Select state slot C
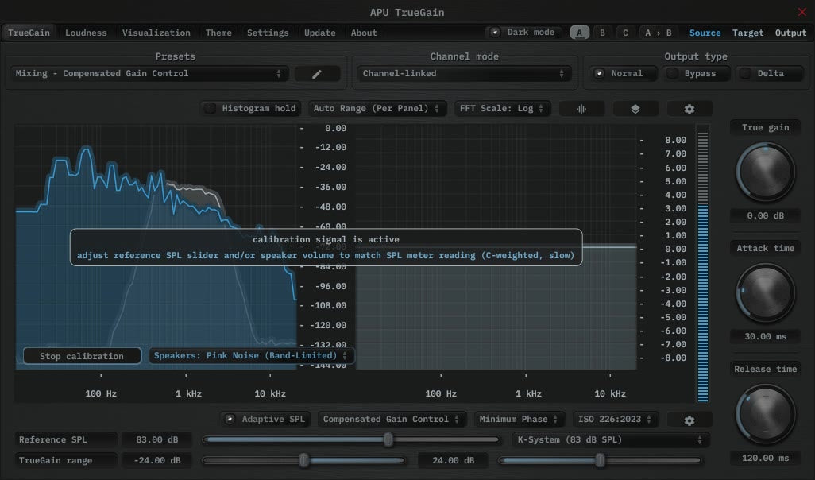Screen dimensions: 815x480 [x=625, y=33]
